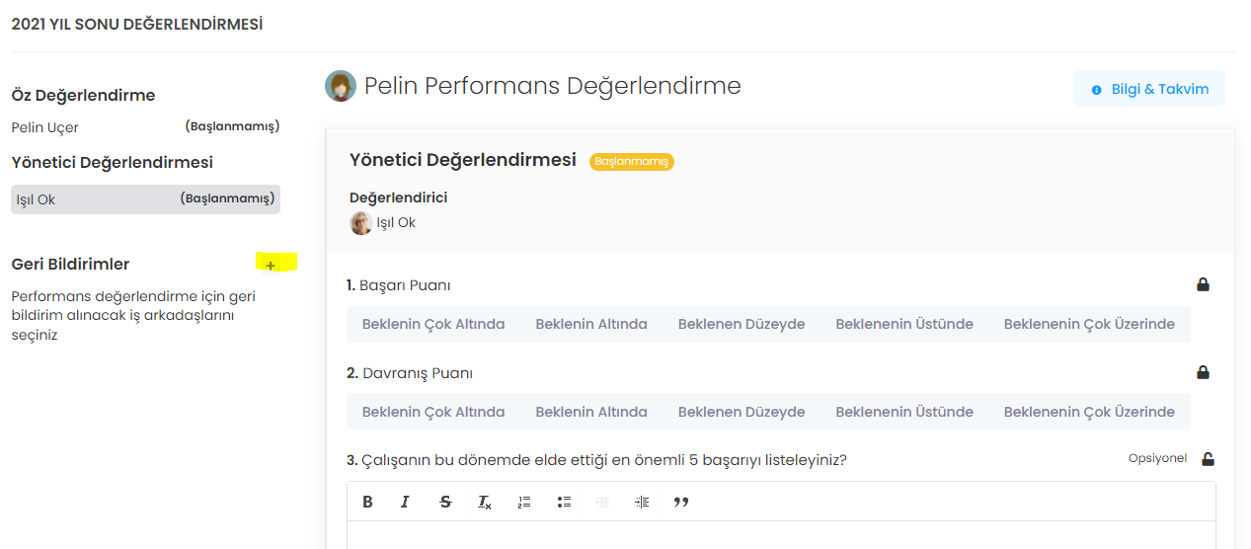1251x549 pixels.
Task: Clear text formatting in the editor
Action: (485, 502)
